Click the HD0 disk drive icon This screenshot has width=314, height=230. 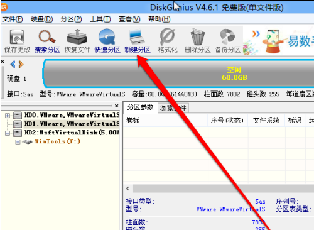coord(18,115)
